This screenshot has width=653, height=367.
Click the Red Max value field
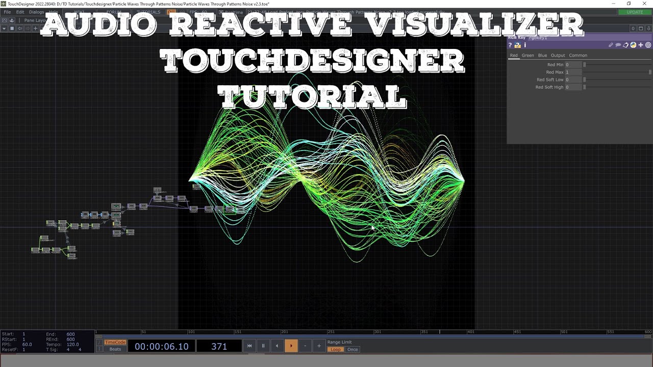(573, 72)
